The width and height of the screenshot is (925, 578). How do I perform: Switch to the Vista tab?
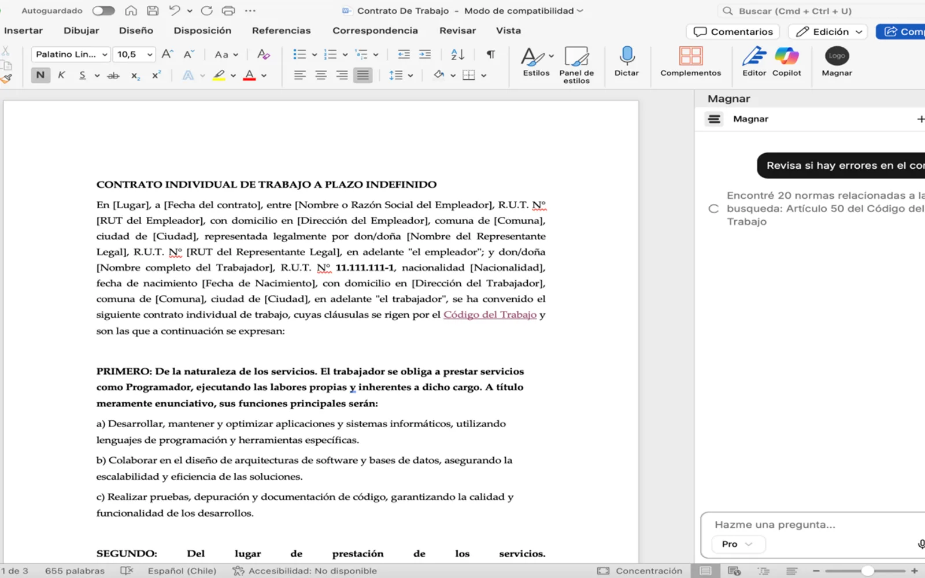[x=508, y=31]
